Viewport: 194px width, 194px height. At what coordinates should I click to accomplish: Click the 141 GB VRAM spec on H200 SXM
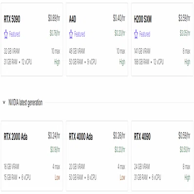point(142,51)
